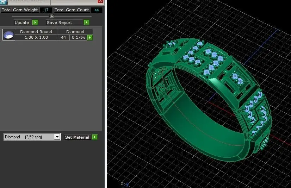
Task: Select the round diamond gem thumbnail
Action: tap(9, 35)
